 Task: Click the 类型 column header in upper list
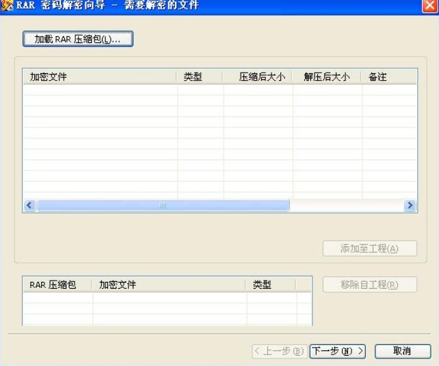point(200,77)
